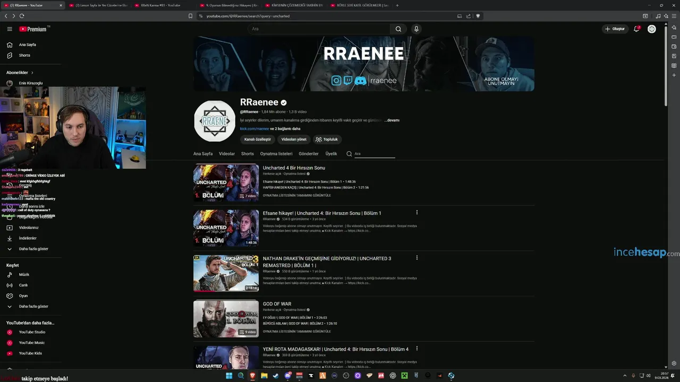Bookmark the page with bookmark icon
680x382 pixels.
click(190, 16)
